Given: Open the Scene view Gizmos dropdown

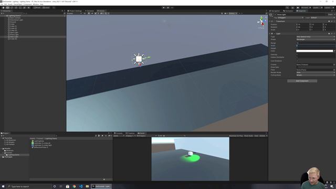Looking at the screenshot, I should [x=233, y=13].
